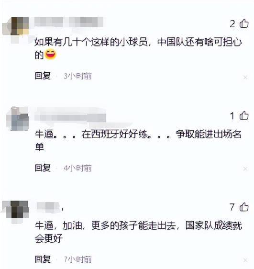
Task: Select the comment text mentioning 国家队成绩
Action: click(138, 232)
